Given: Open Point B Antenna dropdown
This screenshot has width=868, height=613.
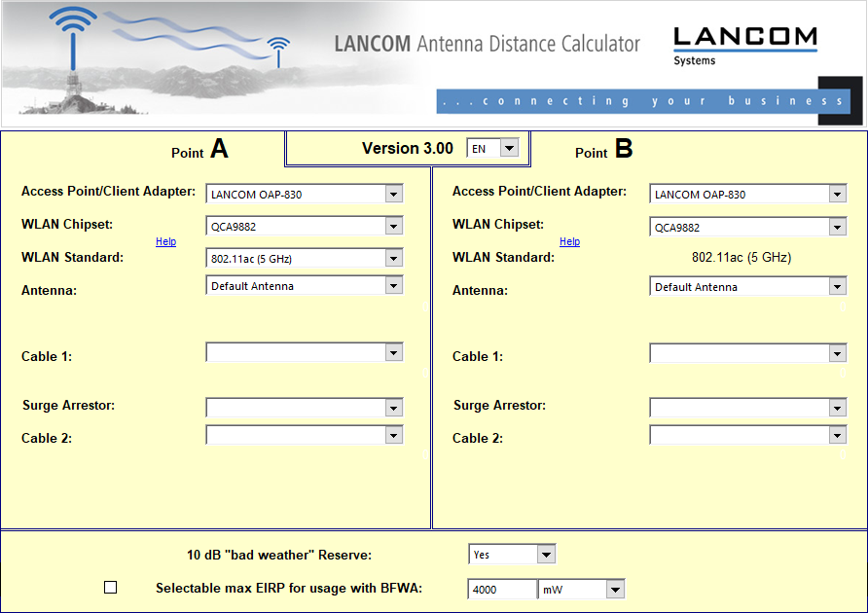Looking at the screenshot, I should pyautogui.click(x=747, y=287).
